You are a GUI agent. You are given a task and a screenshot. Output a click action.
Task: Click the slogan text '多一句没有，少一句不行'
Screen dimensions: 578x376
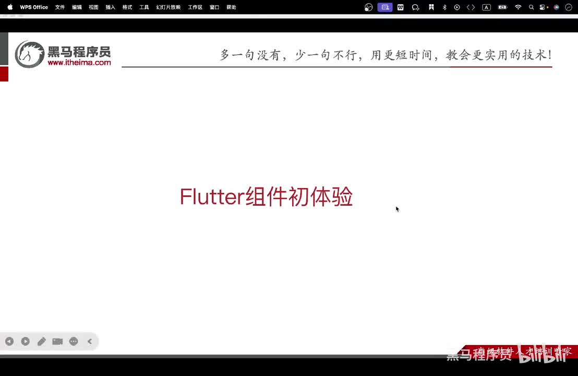point(288,55)
